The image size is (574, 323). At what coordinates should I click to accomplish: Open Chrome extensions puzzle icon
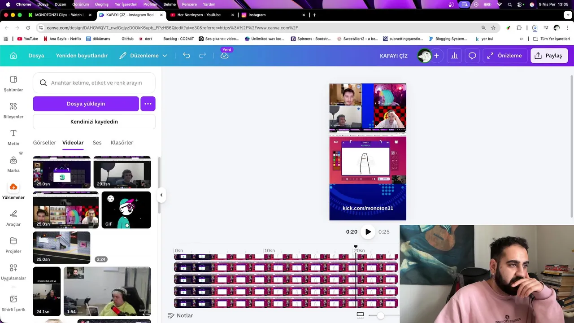pyautogui.click(x=519, y=27)
